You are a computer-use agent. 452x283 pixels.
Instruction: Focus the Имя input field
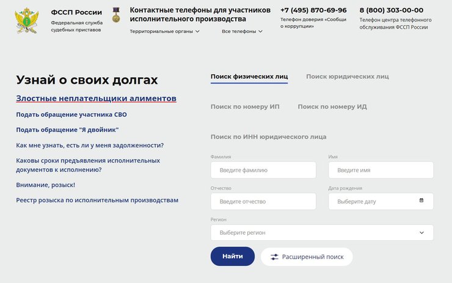381,170
